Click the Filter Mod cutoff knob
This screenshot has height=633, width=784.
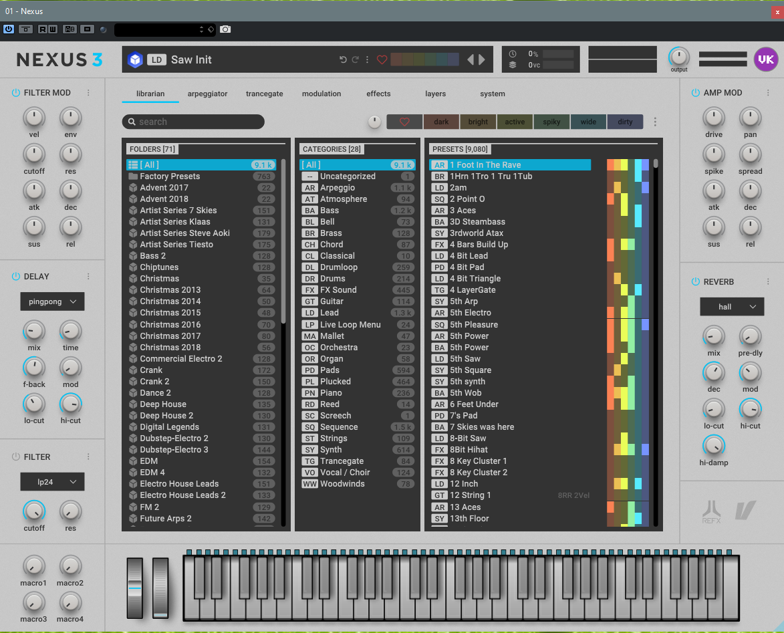pyautogui.click(x=34, y=154)
